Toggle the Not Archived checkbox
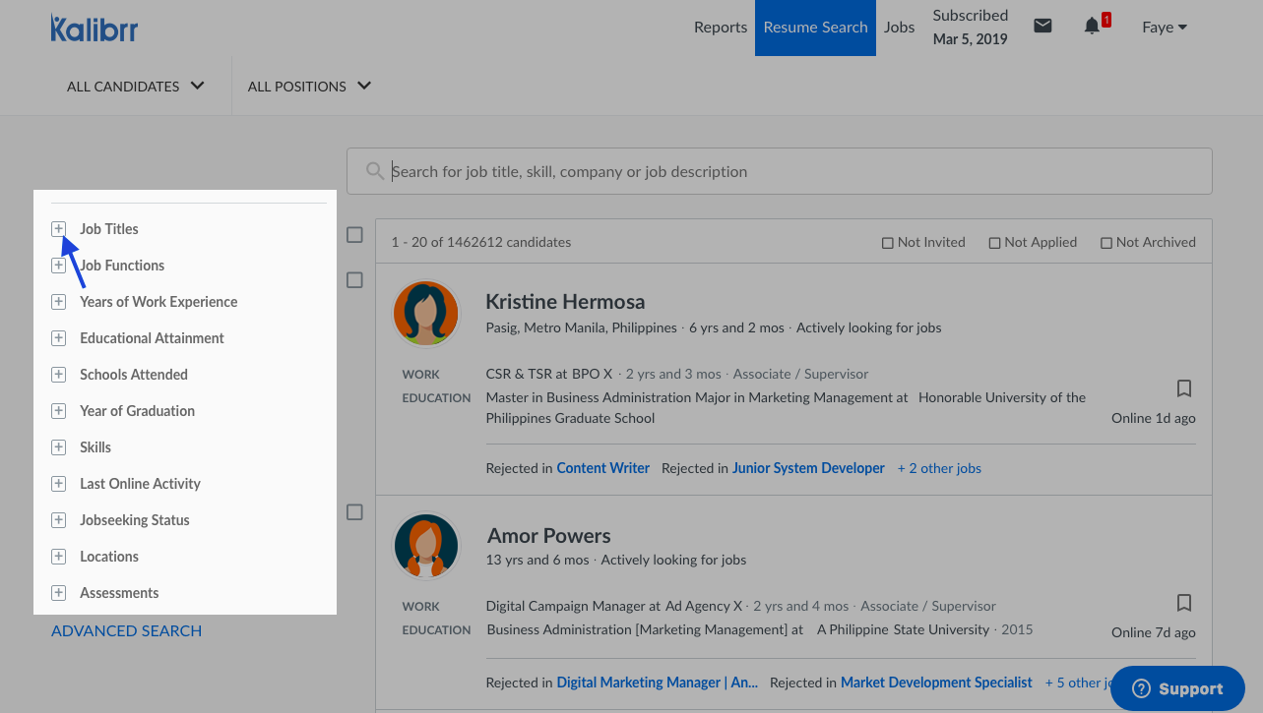 (1106, 243)
